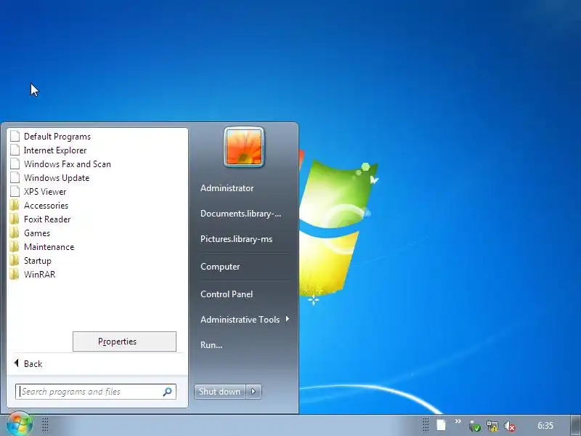The width and height of the screenshot is (581, 436).
Task: Click the Shut down button
Action: click(x=220, y=392)
